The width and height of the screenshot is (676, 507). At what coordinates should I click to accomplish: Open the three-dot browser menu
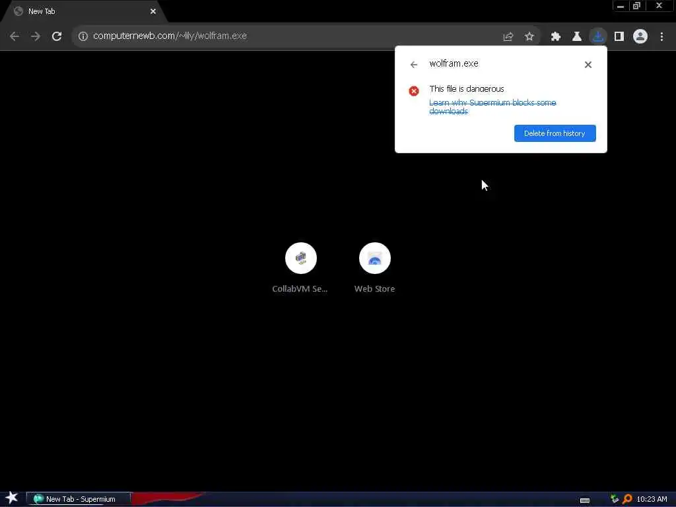click(661, 37)
